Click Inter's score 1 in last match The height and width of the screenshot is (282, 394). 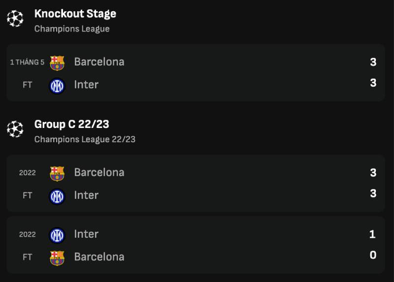point(373,234)
